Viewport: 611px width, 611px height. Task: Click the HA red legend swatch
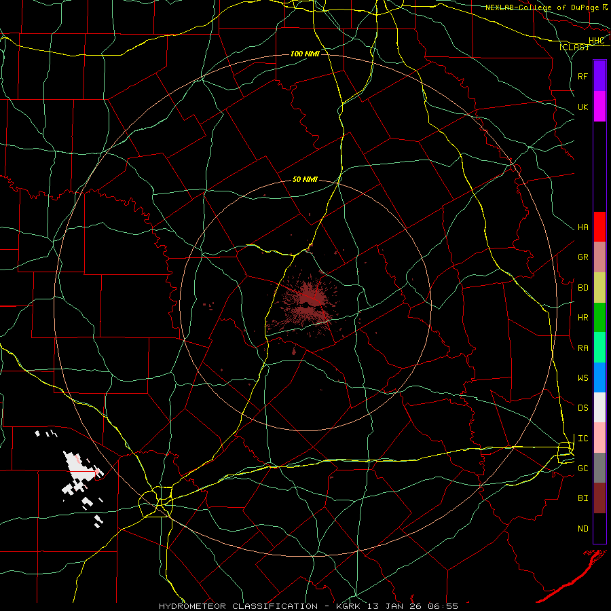[599, 227]
